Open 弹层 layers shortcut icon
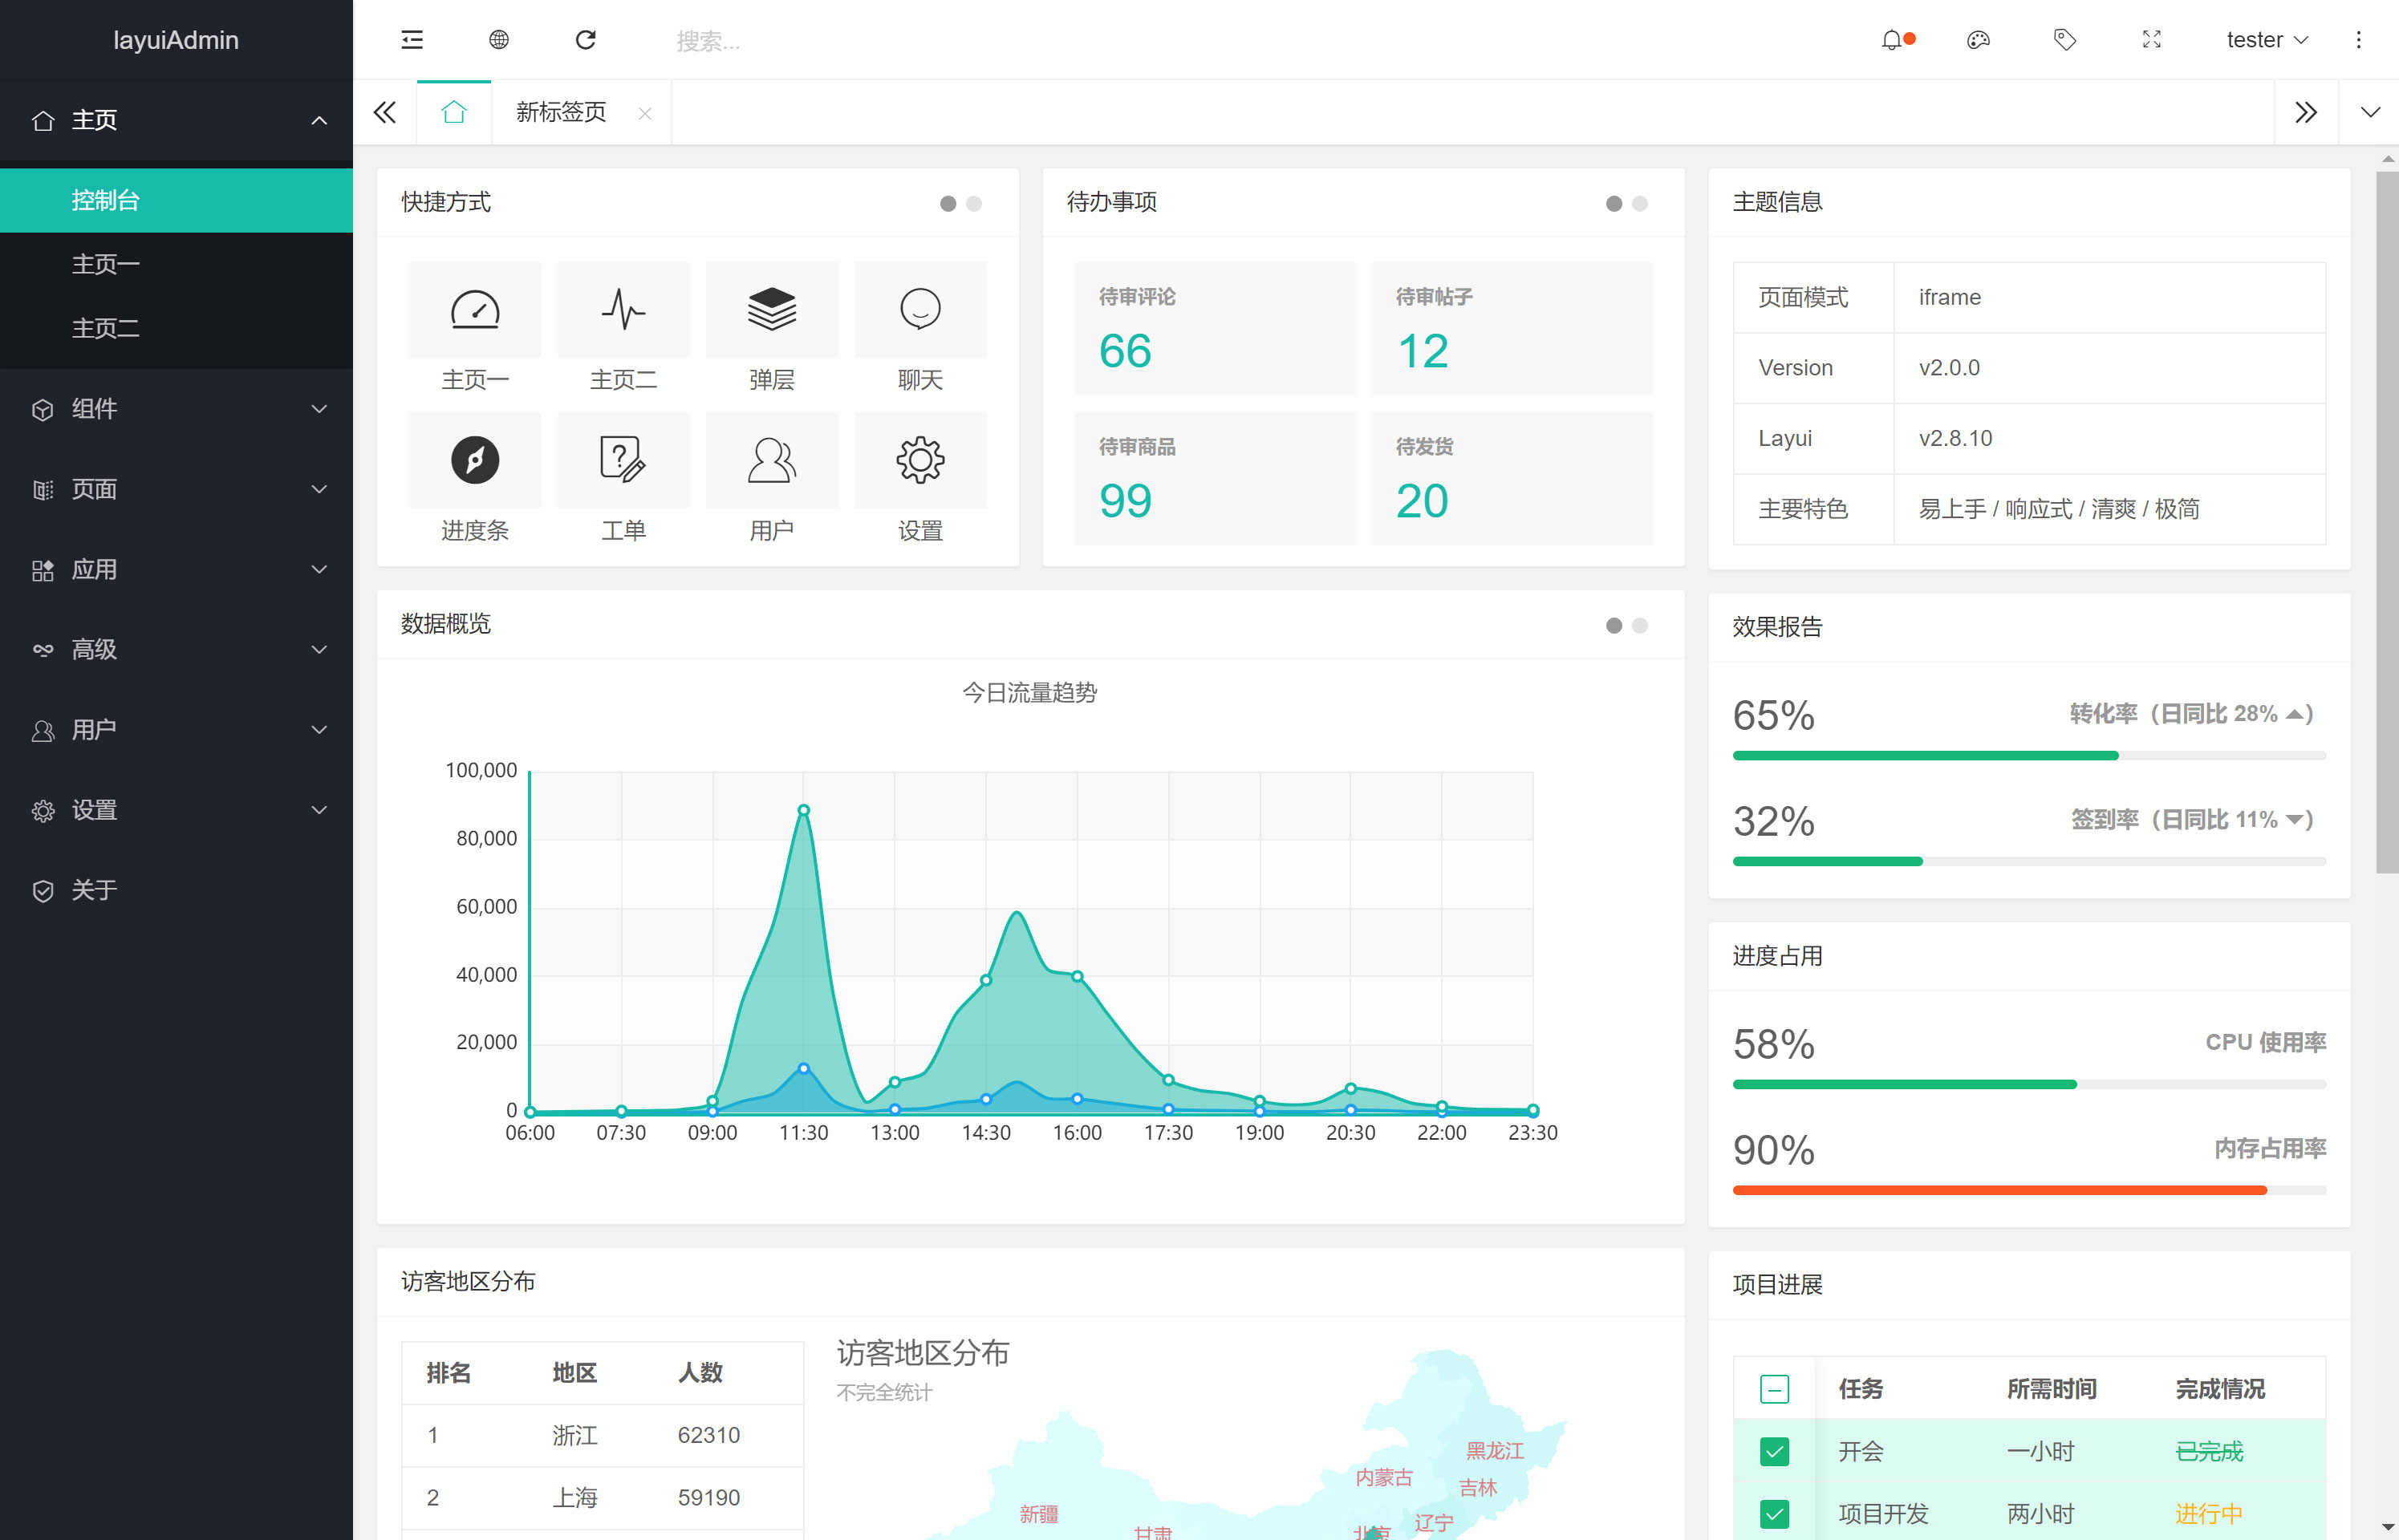 point(772,309)
